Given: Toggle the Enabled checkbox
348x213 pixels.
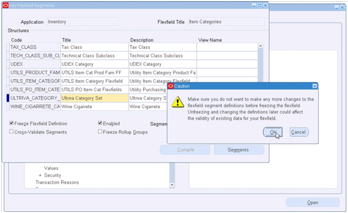Looking at the screenshot, I should [x=100, y=123].
